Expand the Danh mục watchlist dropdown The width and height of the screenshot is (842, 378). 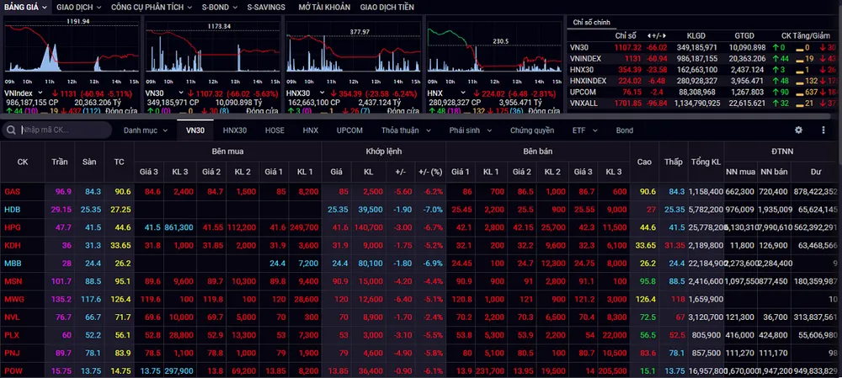(x=146, y=130)
